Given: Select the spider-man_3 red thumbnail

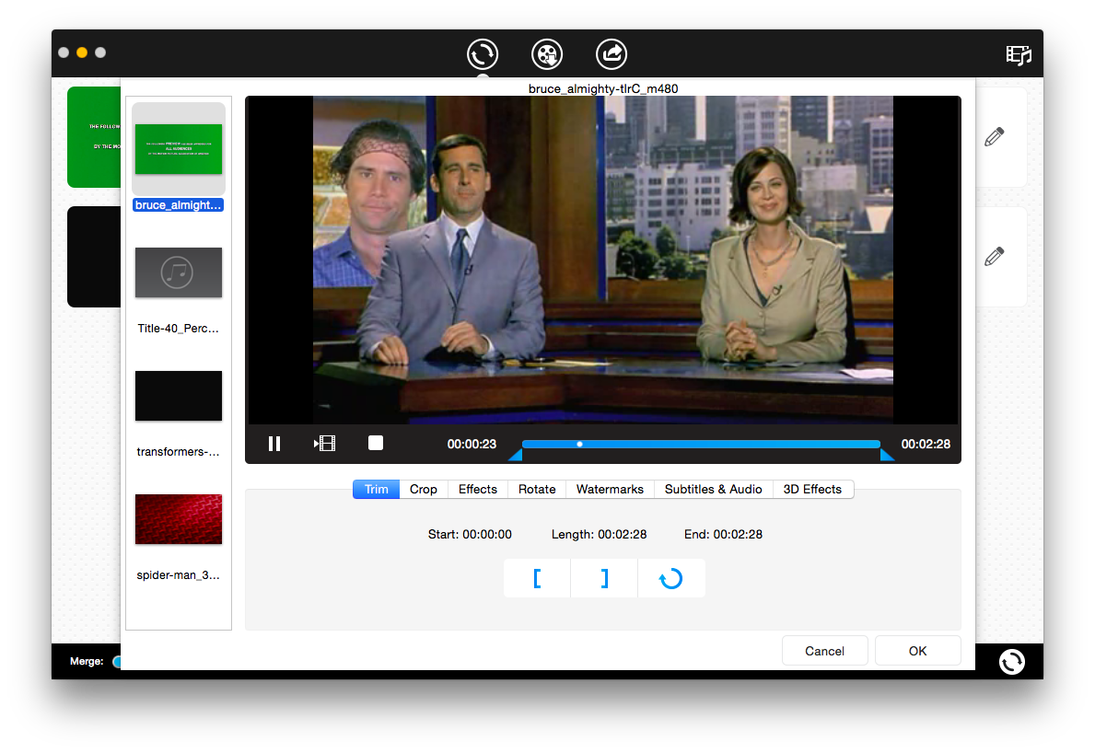Looking at the screenshot, I should 179,519.
